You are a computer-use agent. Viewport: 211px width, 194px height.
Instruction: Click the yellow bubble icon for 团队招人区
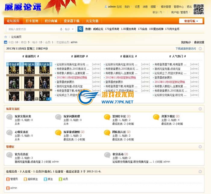(x=107, y=133)
